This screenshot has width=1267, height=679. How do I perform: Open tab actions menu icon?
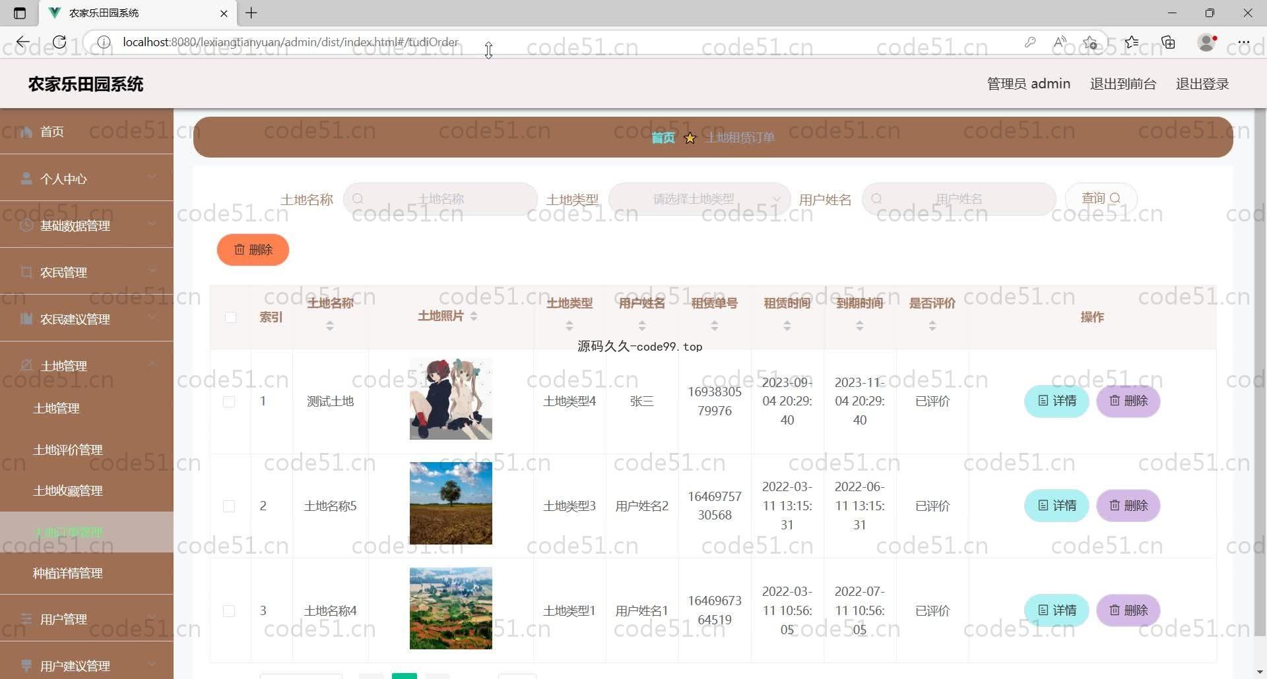(x=20, y=13)
